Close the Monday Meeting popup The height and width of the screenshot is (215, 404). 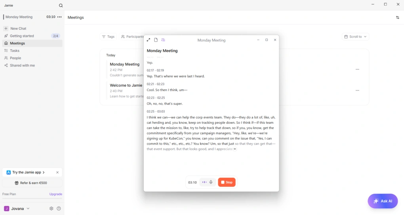[275, 40]
